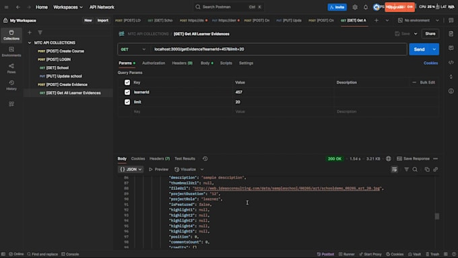Click the response link icon
458x258 pixels.
coord(436,170)
